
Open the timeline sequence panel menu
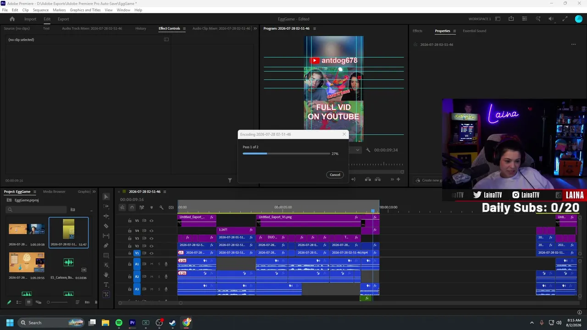click(x=165, y=192)
